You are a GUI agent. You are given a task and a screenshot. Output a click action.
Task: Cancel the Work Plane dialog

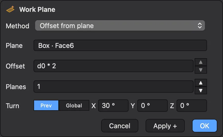click(120, 126)
